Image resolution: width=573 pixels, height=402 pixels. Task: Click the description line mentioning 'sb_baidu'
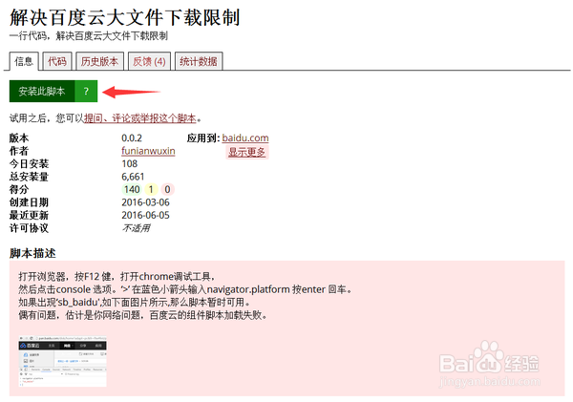136,303
